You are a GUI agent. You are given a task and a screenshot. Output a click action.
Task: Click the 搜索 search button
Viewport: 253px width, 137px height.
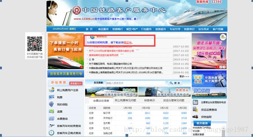coord(175,83)
